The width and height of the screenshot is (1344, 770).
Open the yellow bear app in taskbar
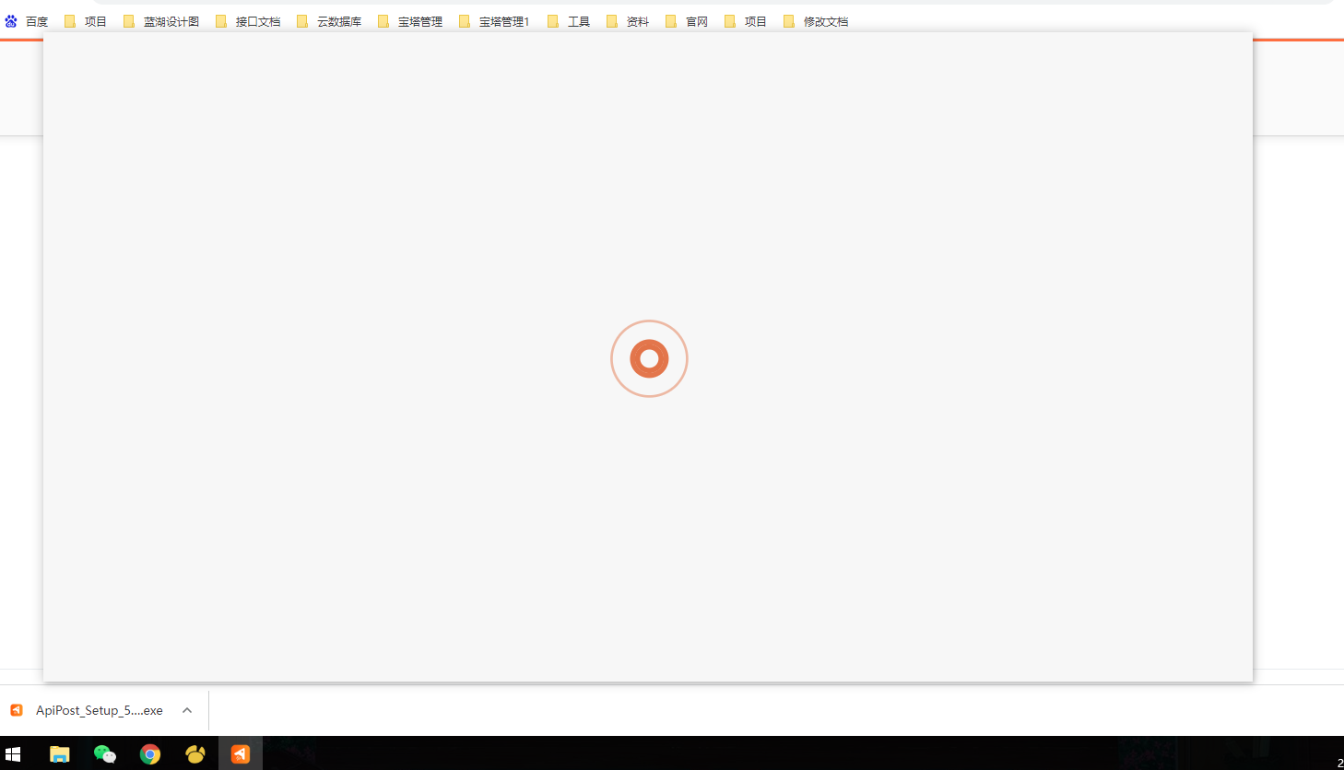[195, 753]
